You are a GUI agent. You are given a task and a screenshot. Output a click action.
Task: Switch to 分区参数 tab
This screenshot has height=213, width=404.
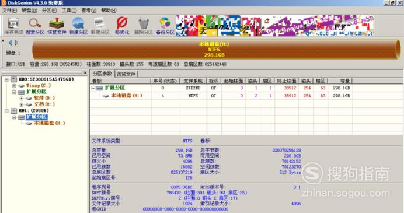[x=102, y=74]
